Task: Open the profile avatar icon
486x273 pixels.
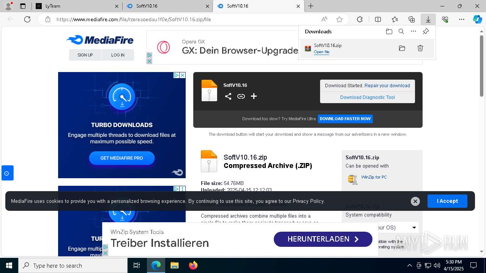Action: 8,6
